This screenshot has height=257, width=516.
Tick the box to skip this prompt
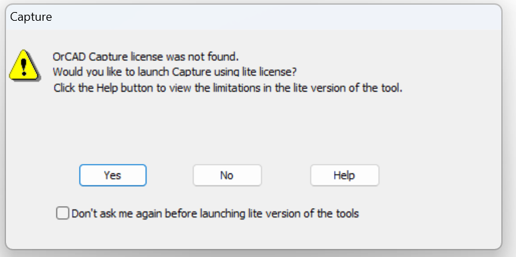click(62, 213)
